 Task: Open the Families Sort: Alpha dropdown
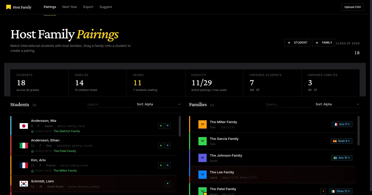click(338, 104)
